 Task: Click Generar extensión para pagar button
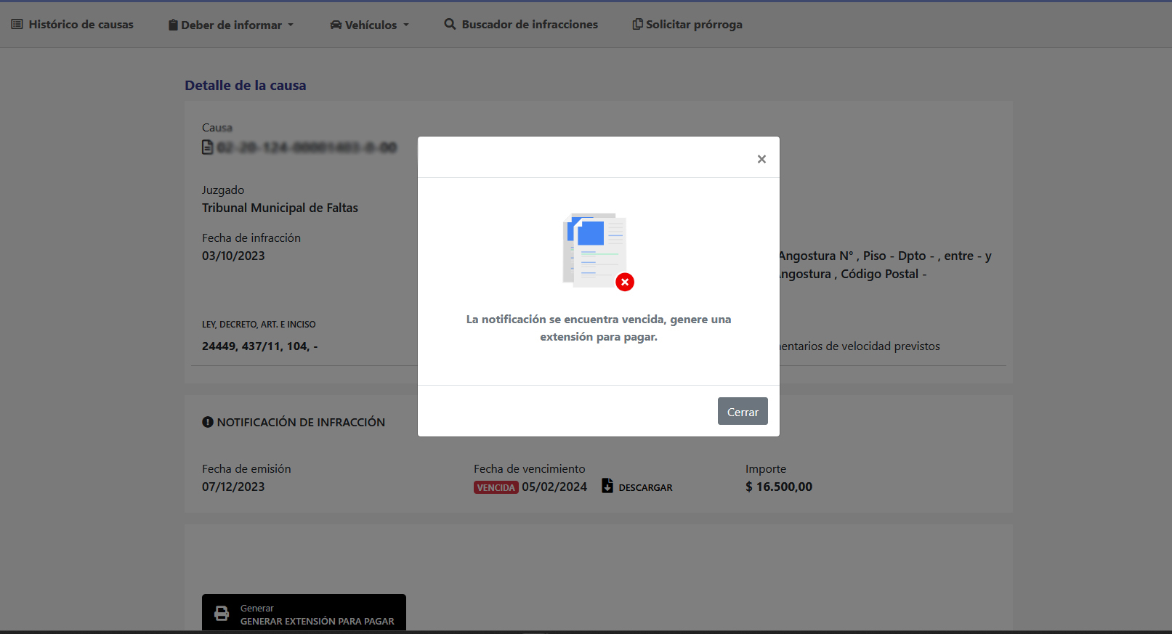[x=304, y=614]
